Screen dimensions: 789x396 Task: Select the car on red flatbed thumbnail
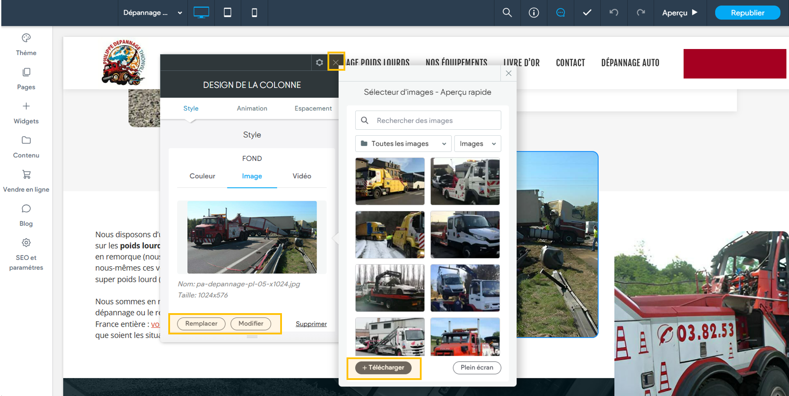coord(390,288)
